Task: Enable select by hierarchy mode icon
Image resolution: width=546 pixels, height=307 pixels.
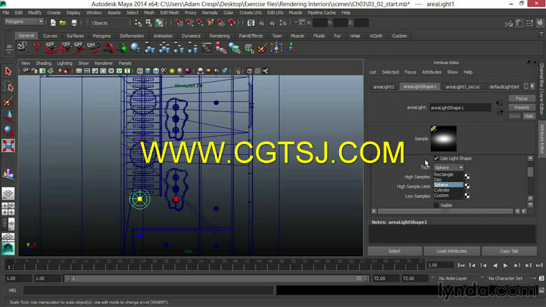Action: [139, 23]
